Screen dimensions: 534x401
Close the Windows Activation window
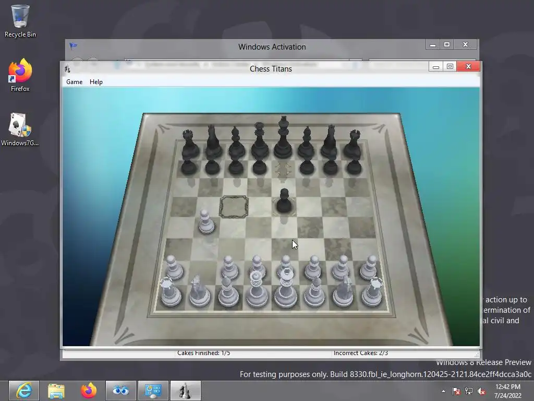tap(466, 45)
